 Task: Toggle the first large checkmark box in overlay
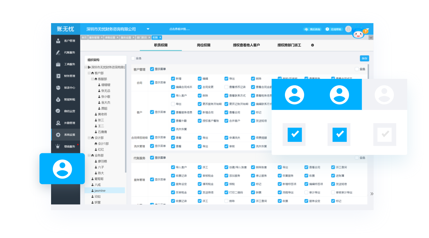(295, 135)
